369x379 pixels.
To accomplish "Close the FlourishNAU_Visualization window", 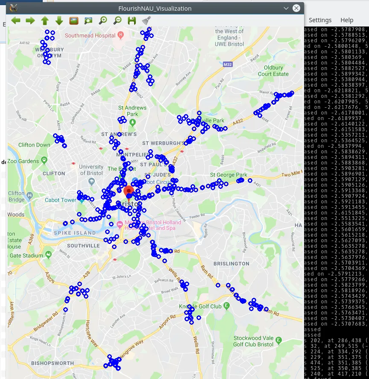I will click(x=296, y=8).
